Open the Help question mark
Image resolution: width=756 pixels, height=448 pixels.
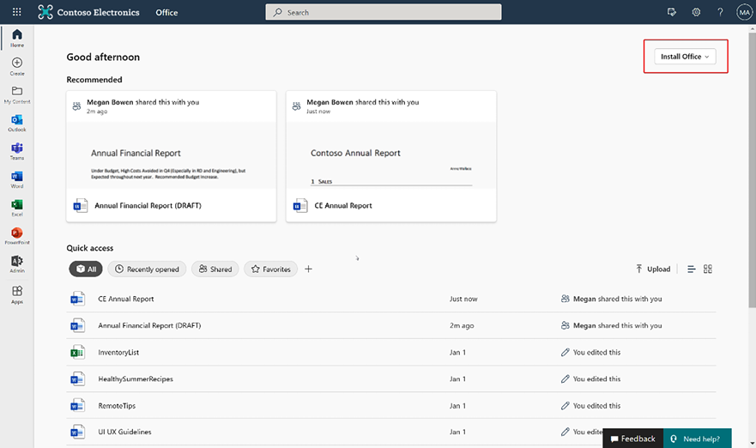click(x=720, y=12)
